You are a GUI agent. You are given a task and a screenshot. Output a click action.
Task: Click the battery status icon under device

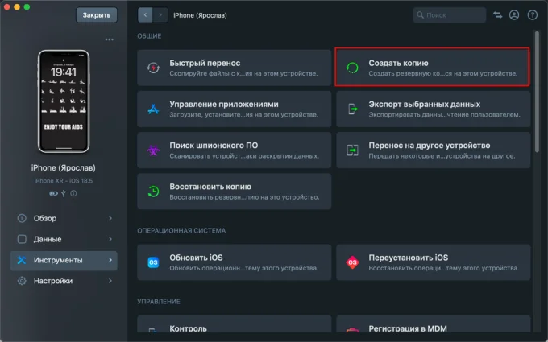pos(53,193)
